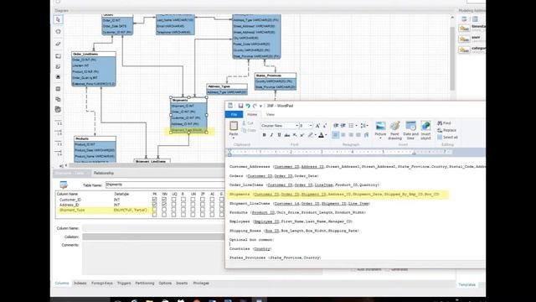Insert Date and time in WordPad
This screenshot has width=536, height=302.
click(410, 130)
